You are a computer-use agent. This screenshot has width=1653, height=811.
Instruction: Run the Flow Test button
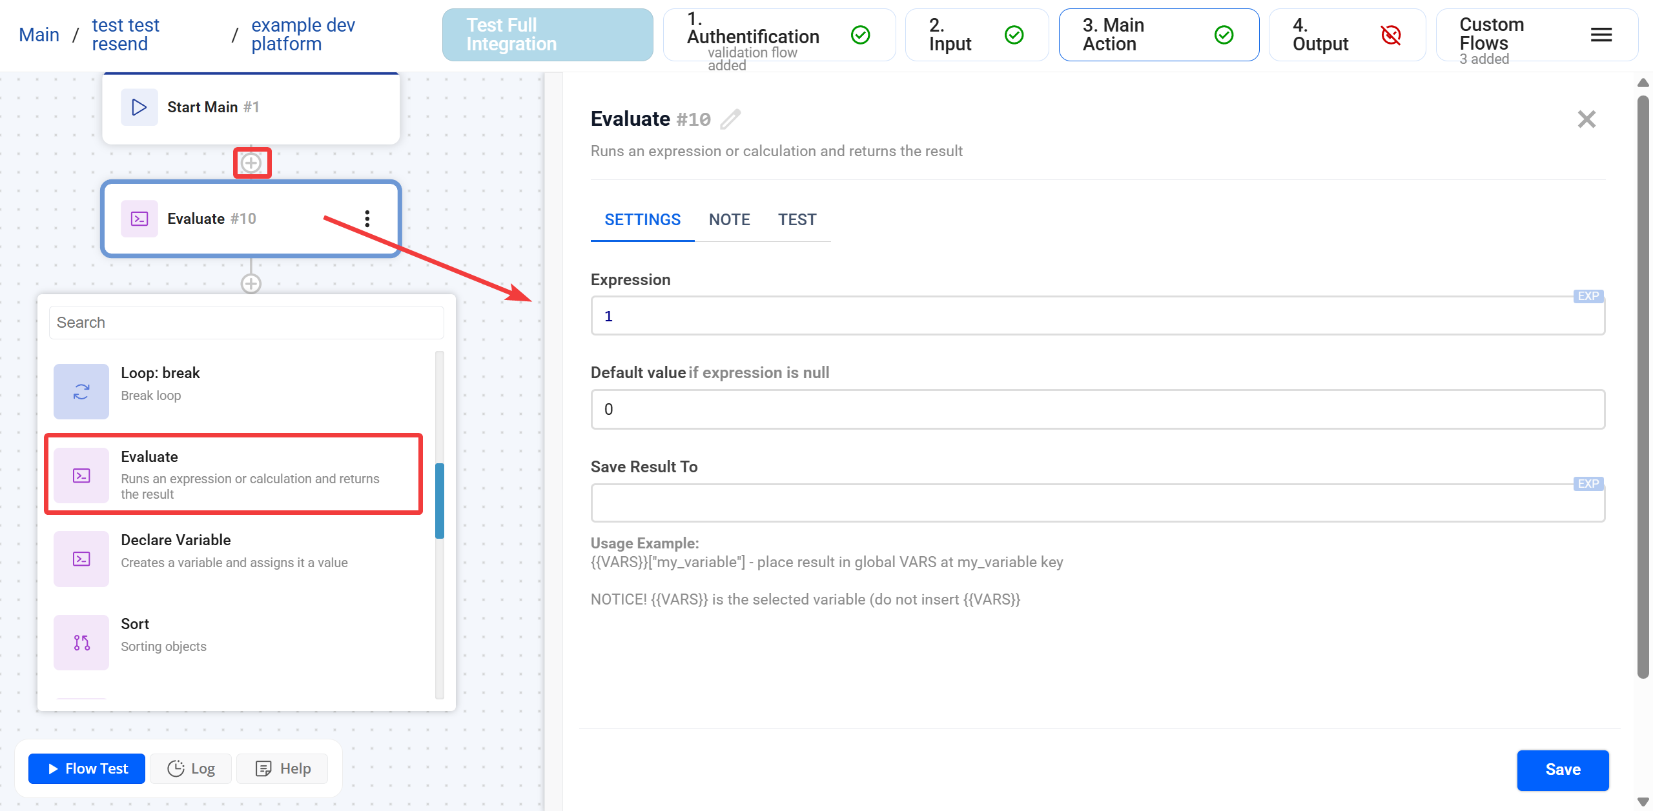coord(87,768)
